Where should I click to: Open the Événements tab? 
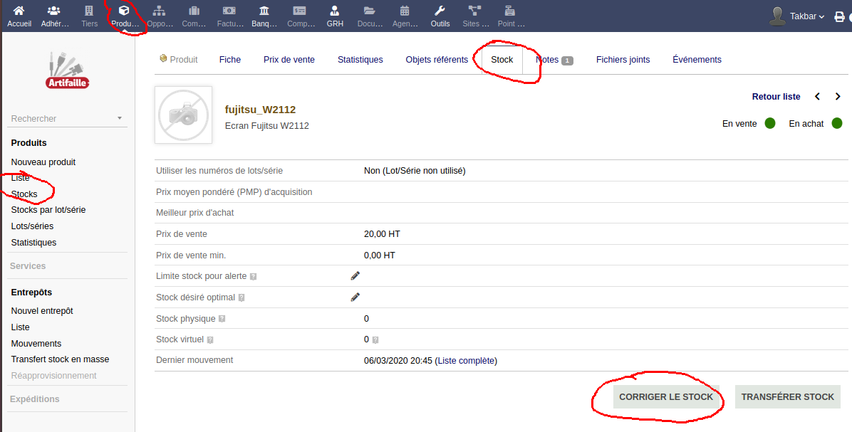(x=697, y=60)
